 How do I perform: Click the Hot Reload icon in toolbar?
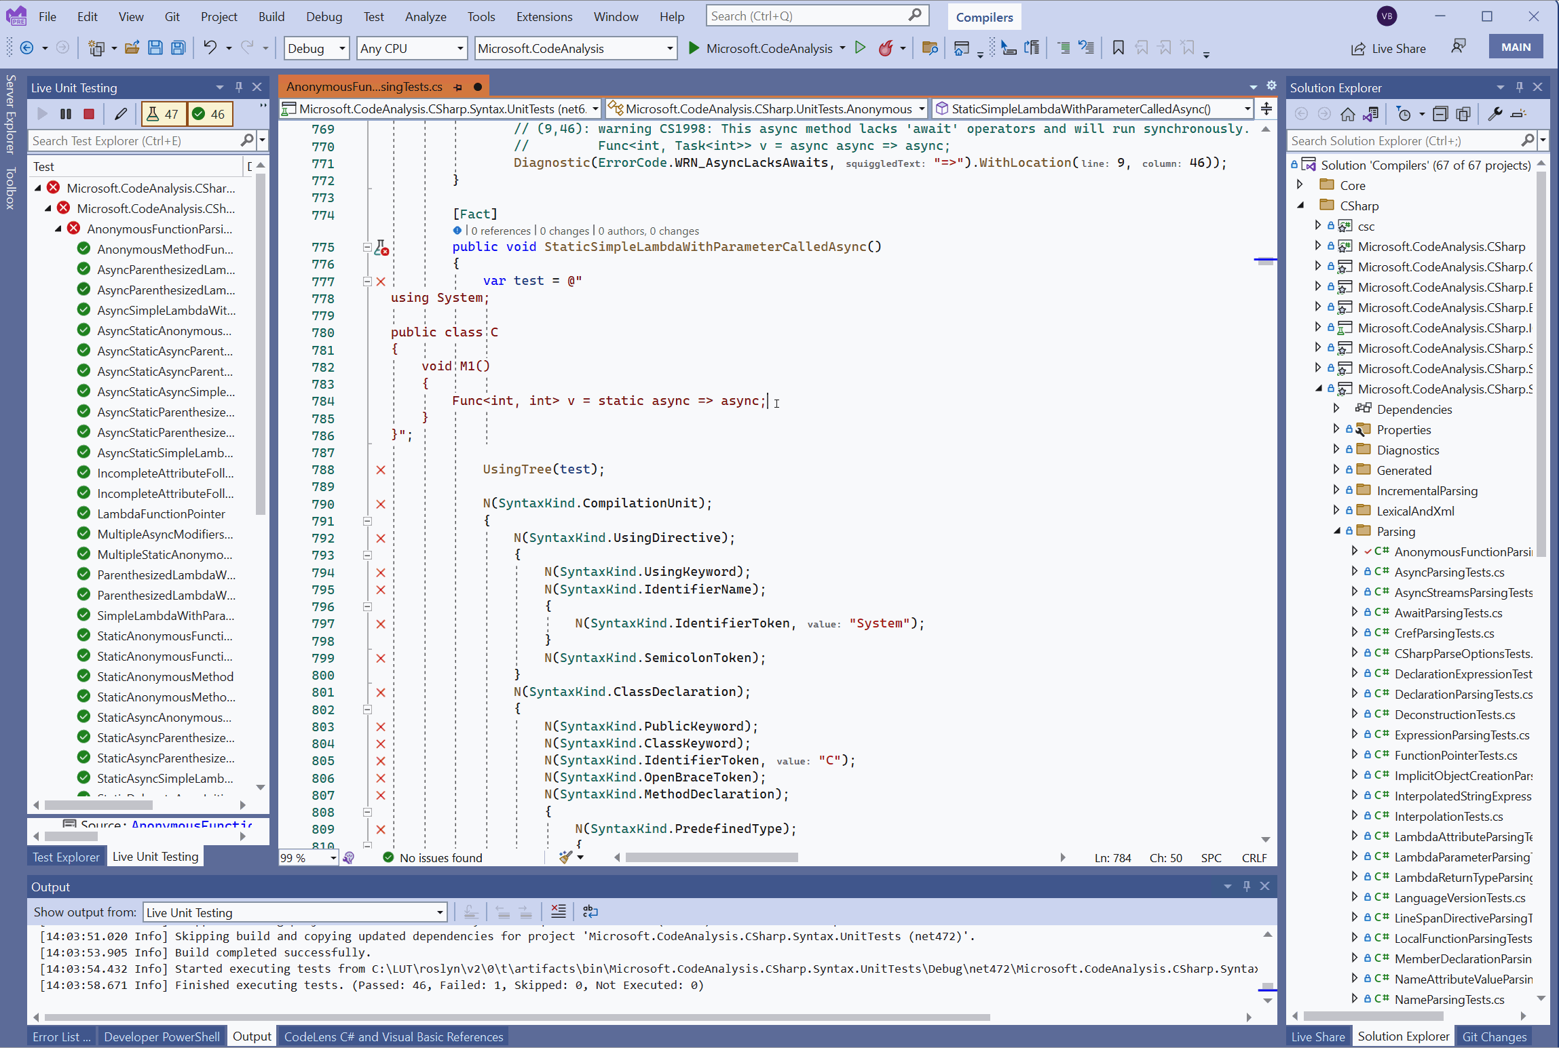pos(885,47)
